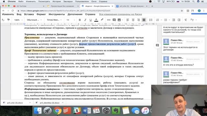Decrease the paragraph indent

pos(174,20)
